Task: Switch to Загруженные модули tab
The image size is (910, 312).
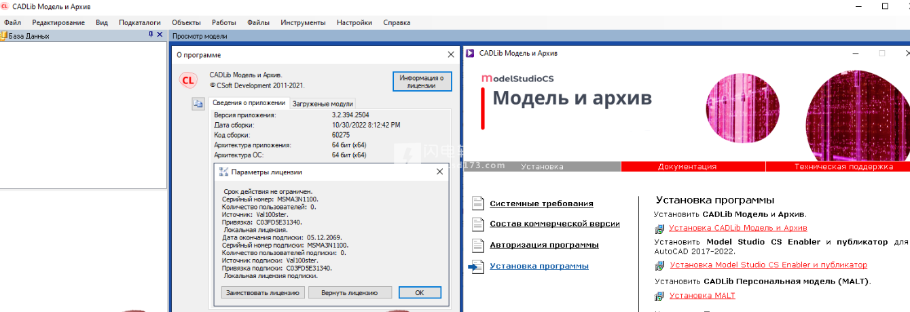Action: click(323, 104)
